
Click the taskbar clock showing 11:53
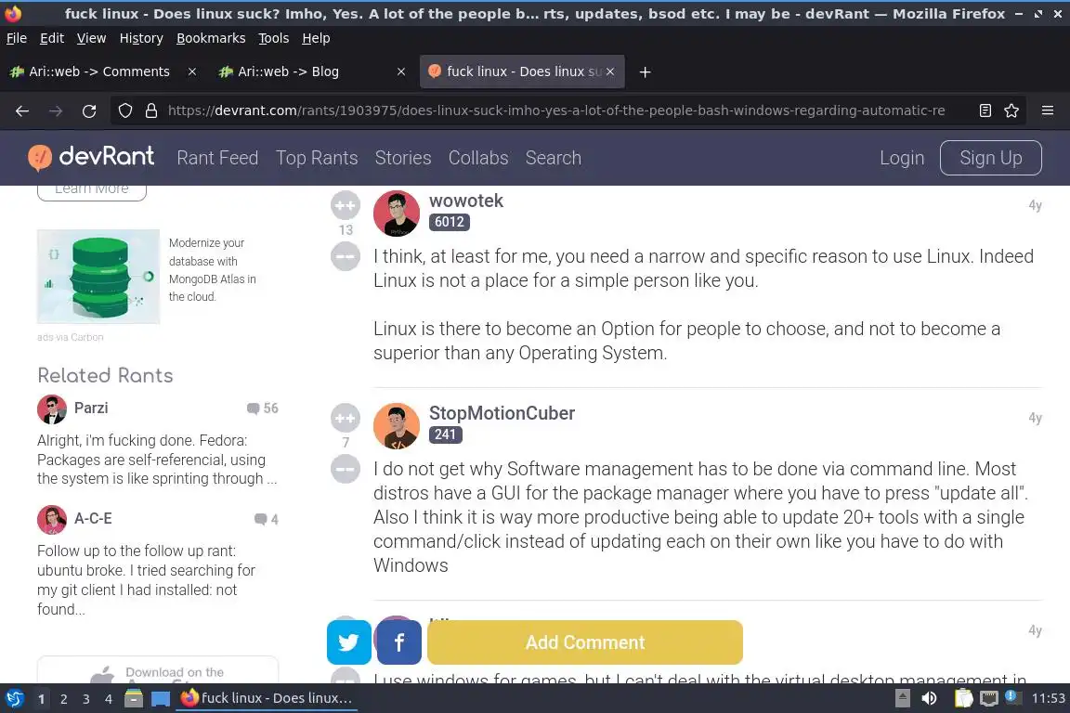1048,698
